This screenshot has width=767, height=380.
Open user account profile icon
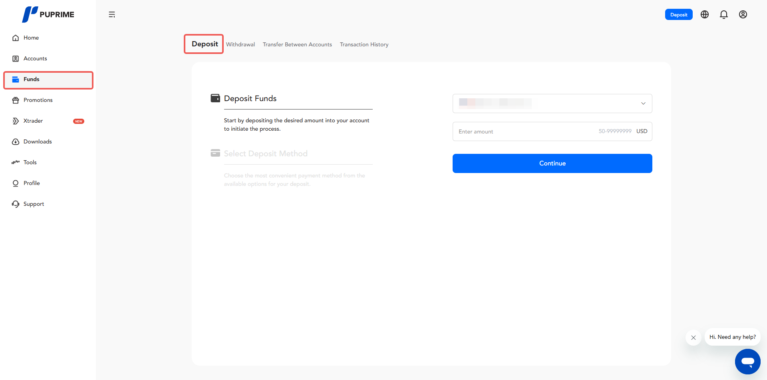click(743, 15)
